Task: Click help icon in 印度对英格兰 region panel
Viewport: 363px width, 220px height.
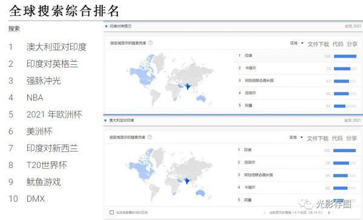Action: [x=151, y=42]
